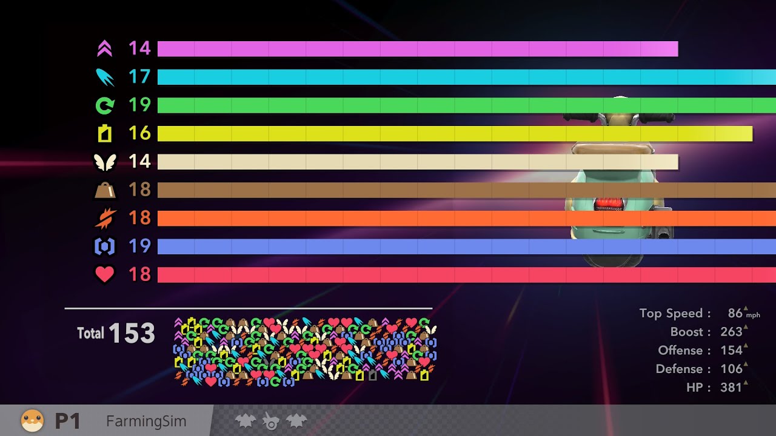This screenshot has width=776, height=436.
Task: Click the "Offense :" label
Action: [x=684, y=351]
